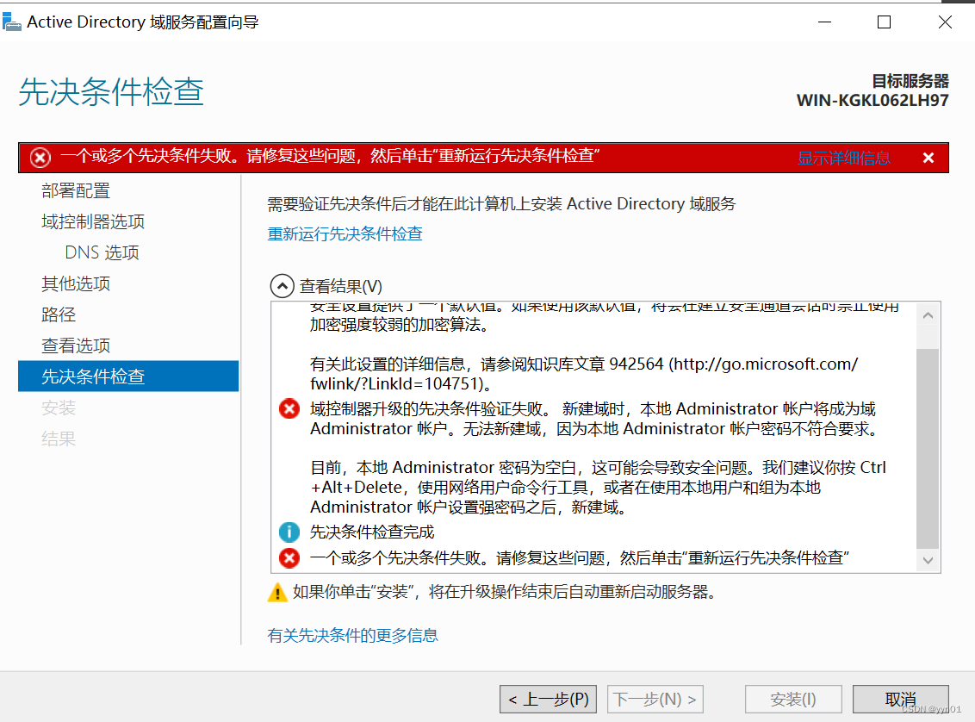Click the results scrollbar down arrow

[x=928, y=560]
